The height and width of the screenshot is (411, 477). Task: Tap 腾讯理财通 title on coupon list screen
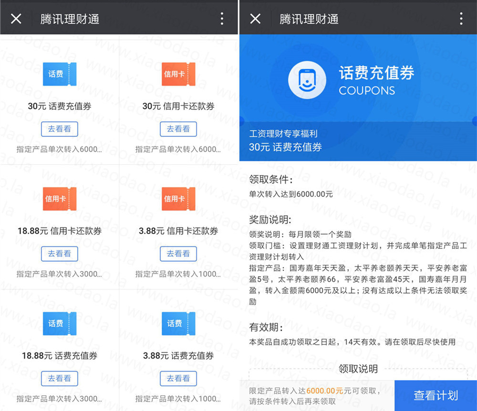70,19
